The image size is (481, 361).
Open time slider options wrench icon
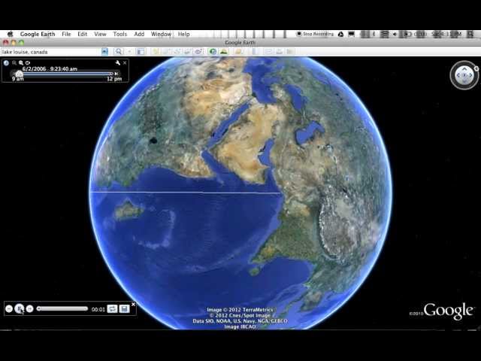point(118,63)
